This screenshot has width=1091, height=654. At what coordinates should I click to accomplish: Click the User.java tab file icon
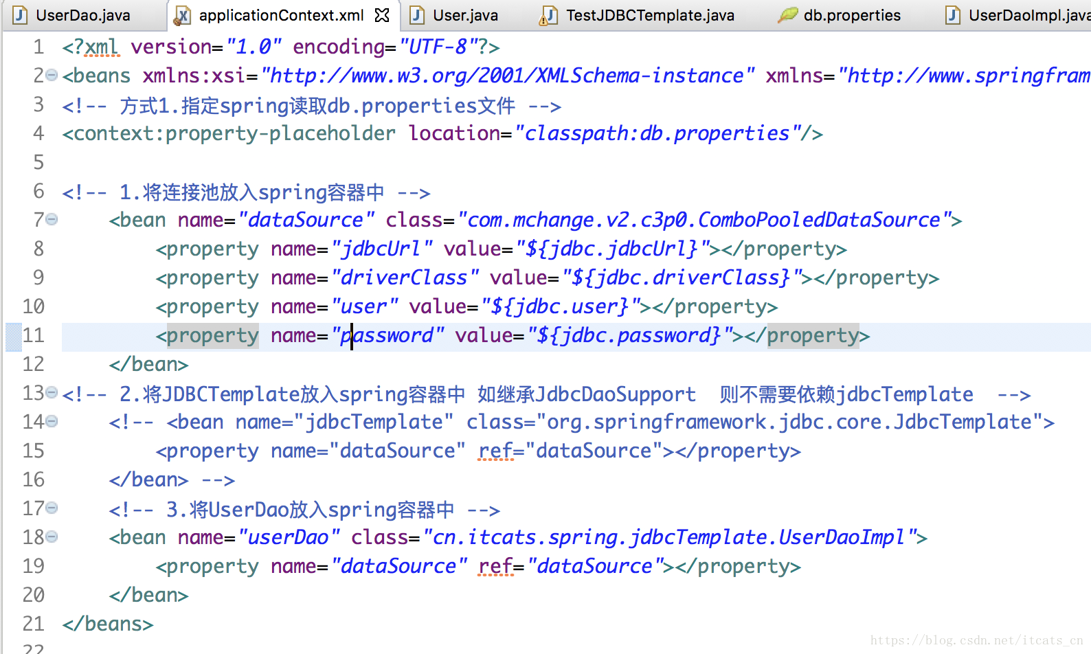(417, 15)
